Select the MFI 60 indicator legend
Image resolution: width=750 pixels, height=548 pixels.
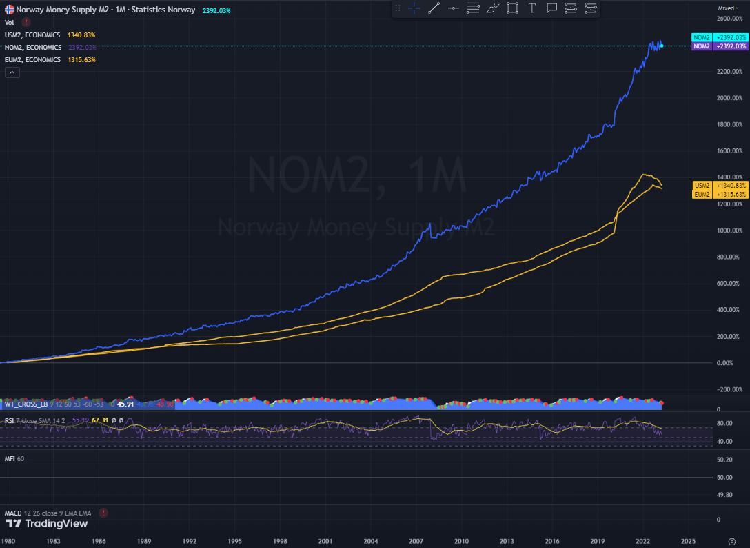tap(14, 459)
